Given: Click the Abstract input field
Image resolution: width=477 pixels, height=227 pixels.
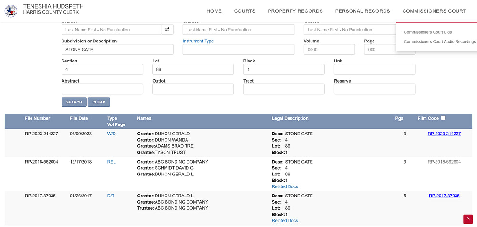Looking at the screenshot, I should 102,89.
